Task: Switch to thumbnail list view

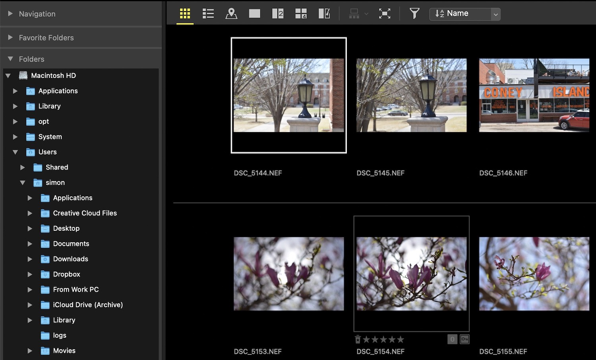Action: coord(208,13)
